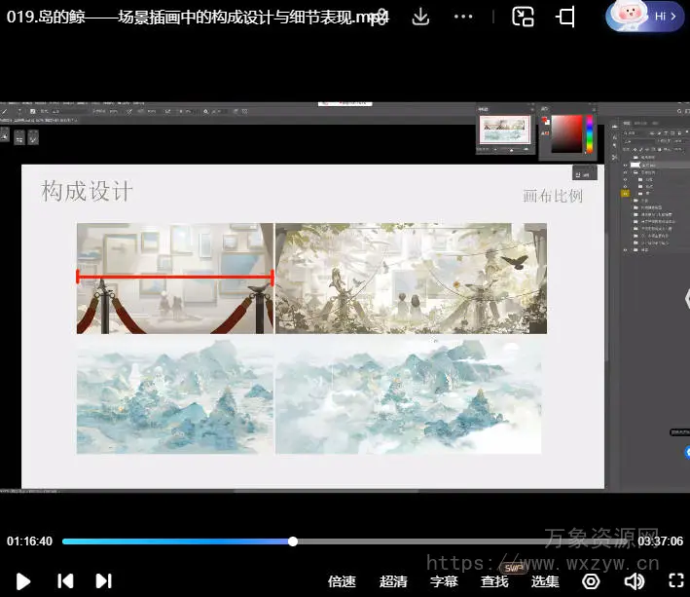690x597 pixels.
Task: Click the play button
Action: (23, 581)
